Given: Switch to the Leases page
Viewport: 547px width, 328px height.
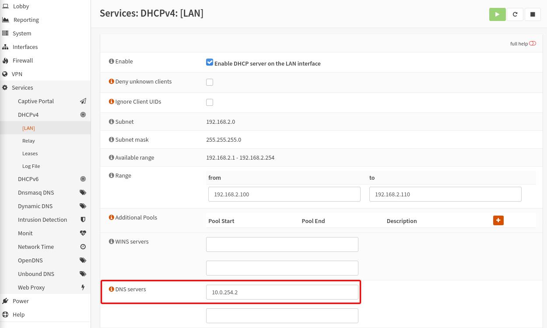Looking at the screenshot, I should (x=30, y=153).
